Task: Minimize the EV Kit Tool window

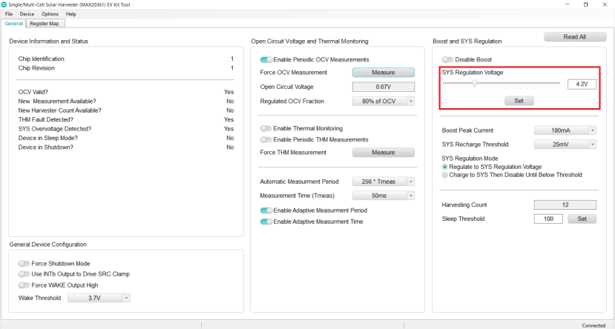Action: [567, 4]
